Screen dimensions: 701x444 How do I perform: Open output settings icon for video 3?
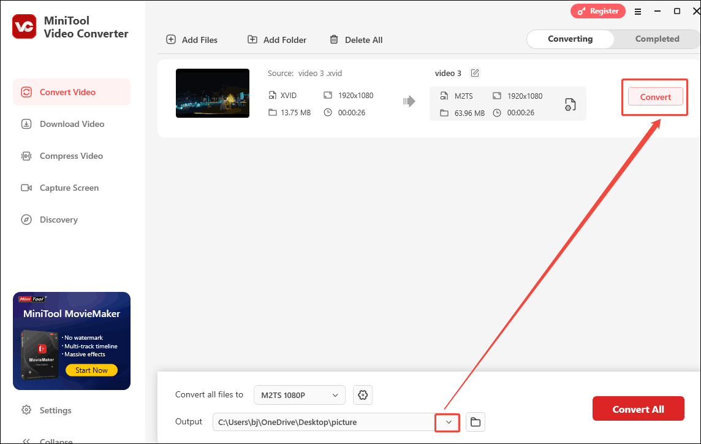point(570,104)
